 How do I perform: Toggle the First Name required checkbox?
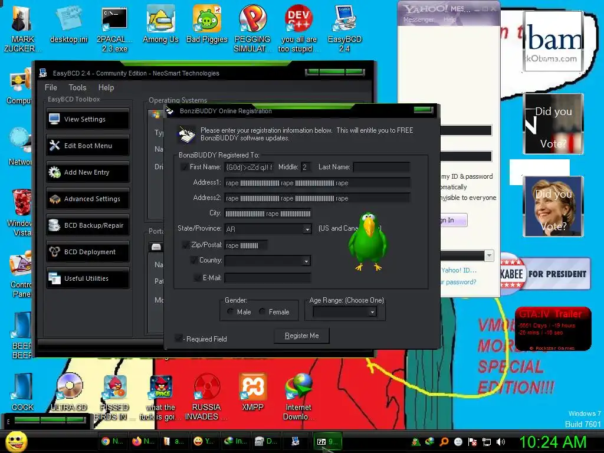click(x=184, y=167)
